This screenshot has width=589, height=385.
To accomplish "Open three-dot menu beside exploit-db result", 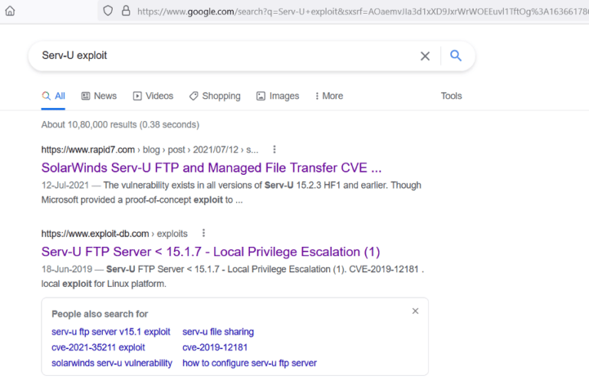I will point(204,233).
